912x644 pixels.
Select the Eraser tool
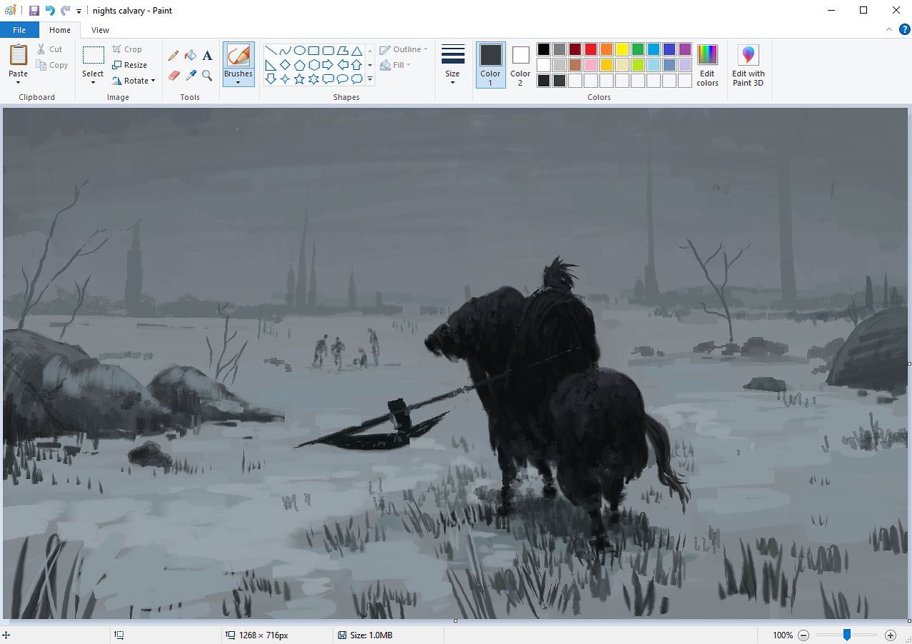[174, 75]
